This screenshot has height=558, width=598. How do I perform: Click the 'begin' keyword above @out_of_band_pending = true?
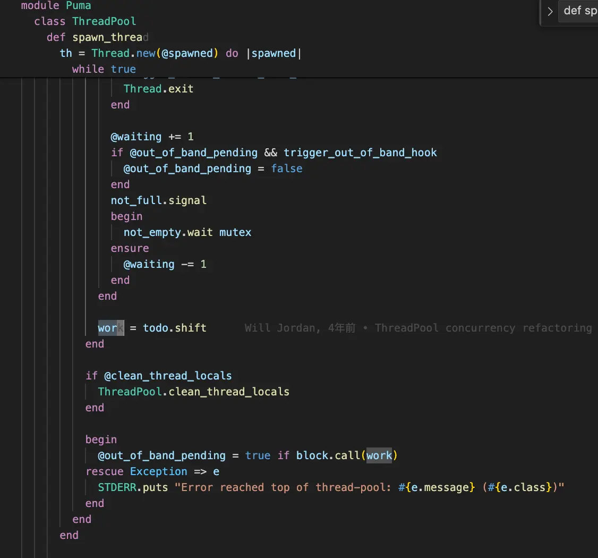[x=101, y=439]
